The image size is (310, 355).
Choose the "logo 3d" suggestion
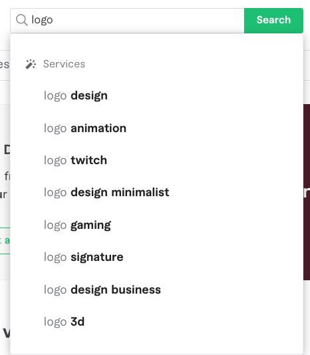click(x=157, y=322)
